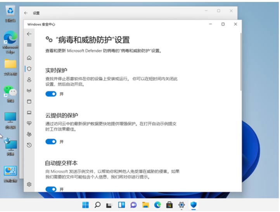Go back in the 设置 window
The height and width of the screenshot is (212, 280).
[x=26, y=13]
